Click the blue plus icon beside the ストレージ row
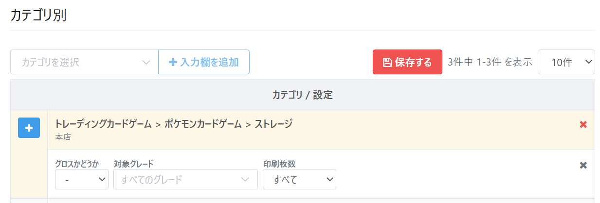600x203 pixels. [29, 128]
